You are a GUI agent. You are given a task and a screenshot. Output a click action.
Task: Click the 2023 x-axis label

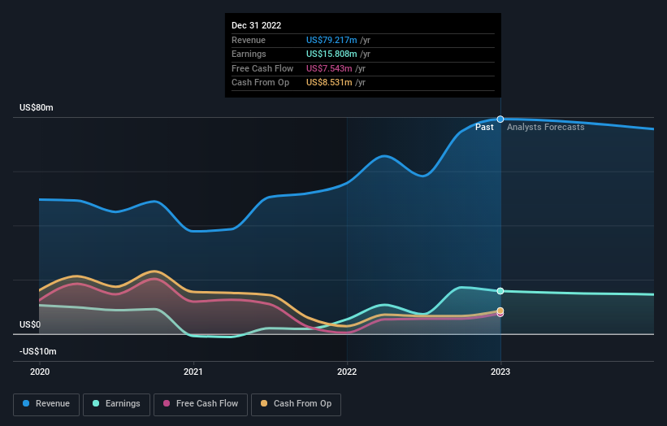(x=500, y=372)
